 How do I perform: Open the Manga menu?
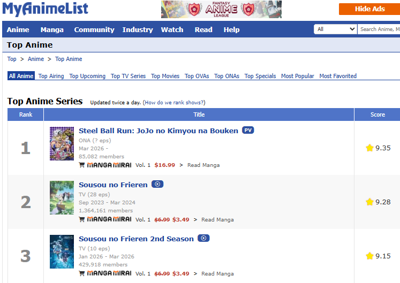pos(52,29)
